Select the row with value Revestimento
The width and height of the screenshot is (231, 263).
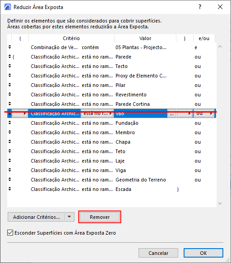112,95
